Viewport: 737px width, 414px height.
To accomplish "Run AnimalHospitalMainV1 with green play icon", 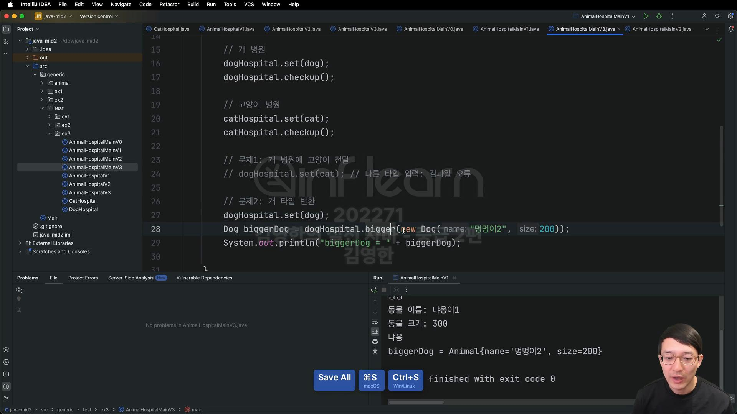I will (646, 16).
